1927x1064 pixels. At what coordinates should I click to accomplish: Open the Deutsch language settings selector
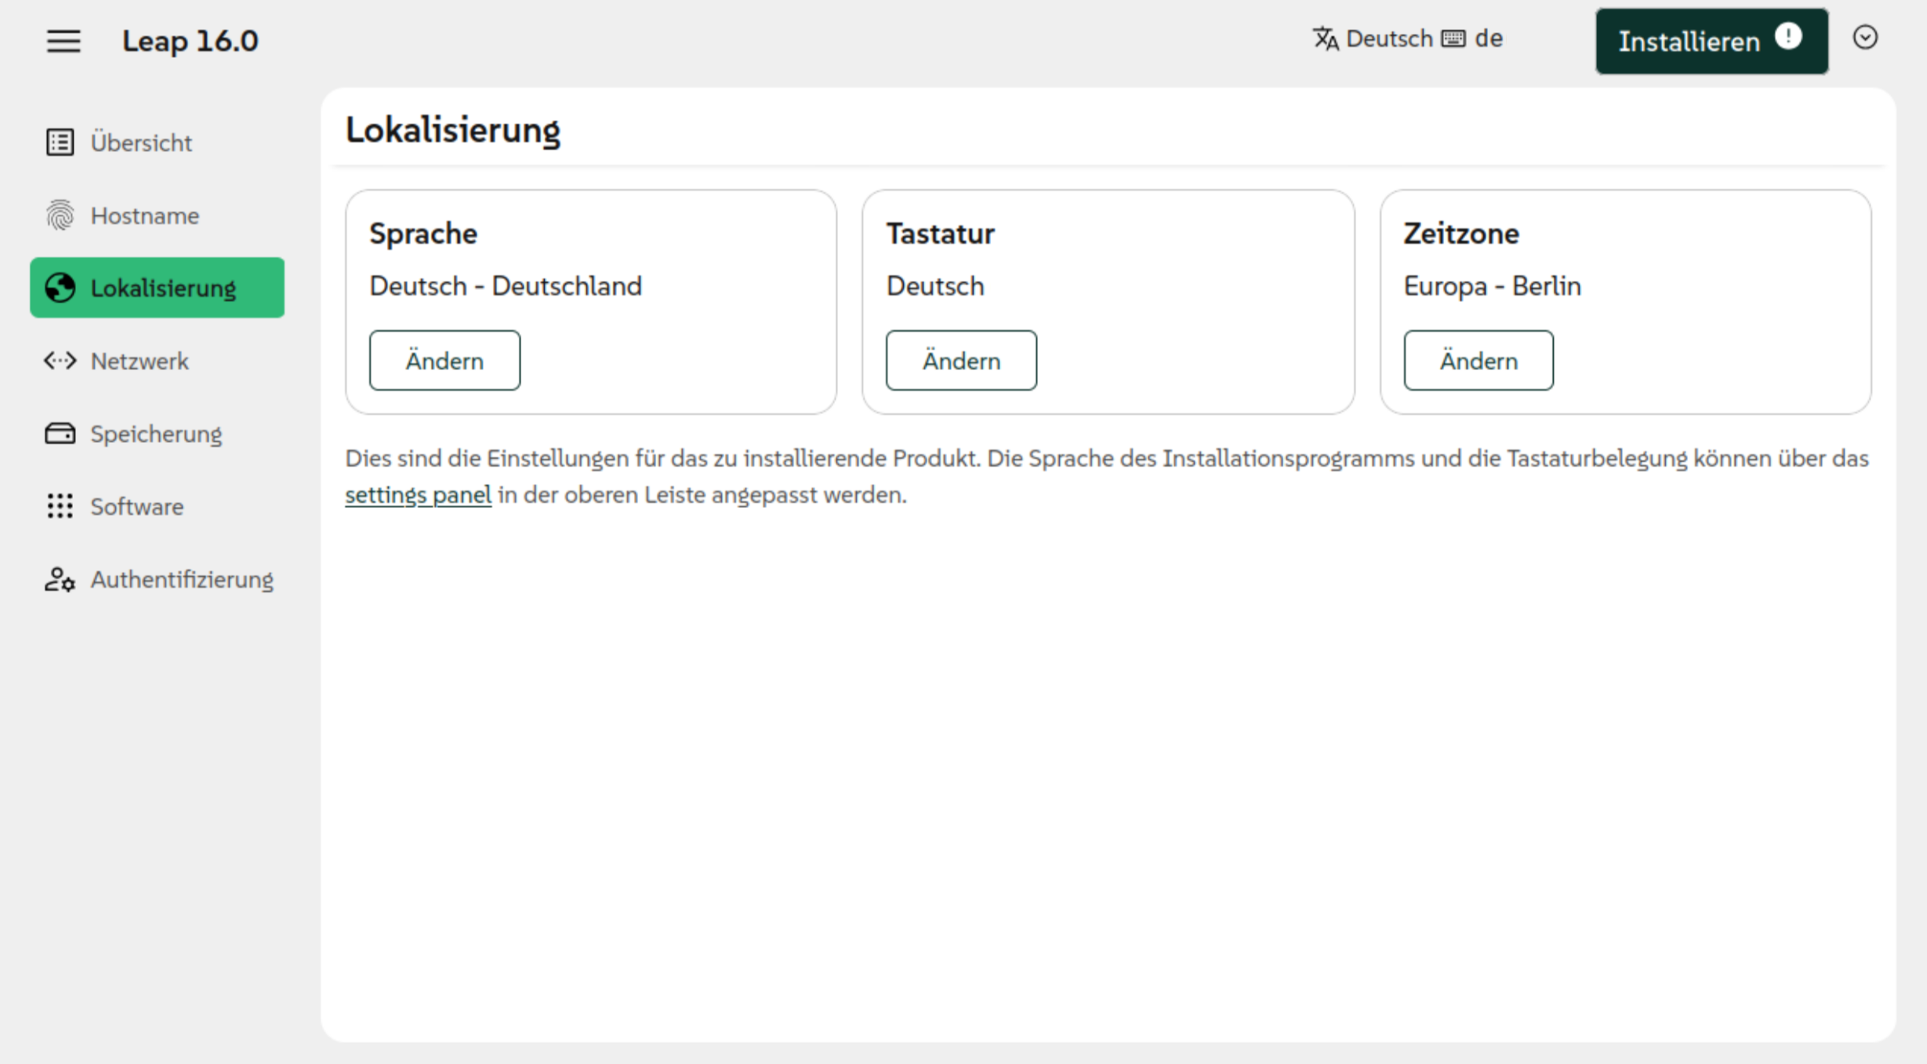[1373, 38]
